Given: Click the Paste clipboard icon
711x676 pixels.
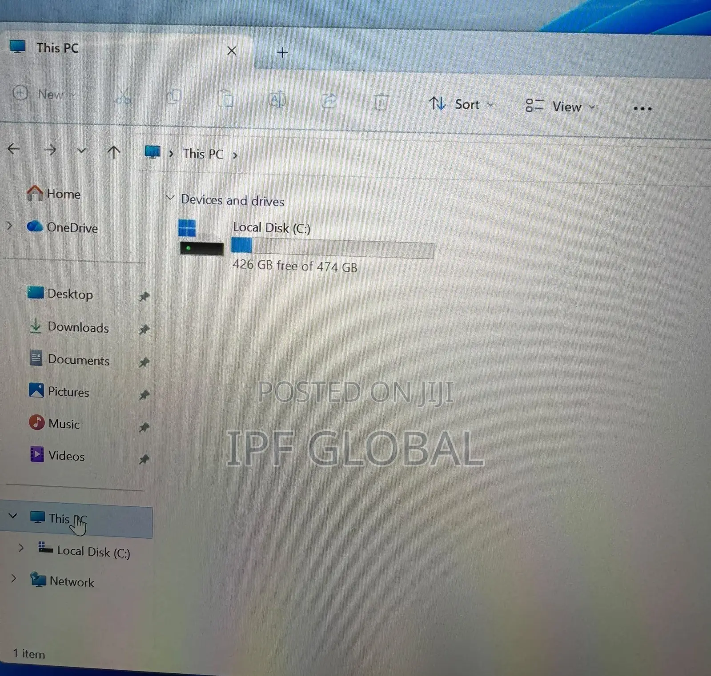Looking at the screenshot, I should pos(225,98).
